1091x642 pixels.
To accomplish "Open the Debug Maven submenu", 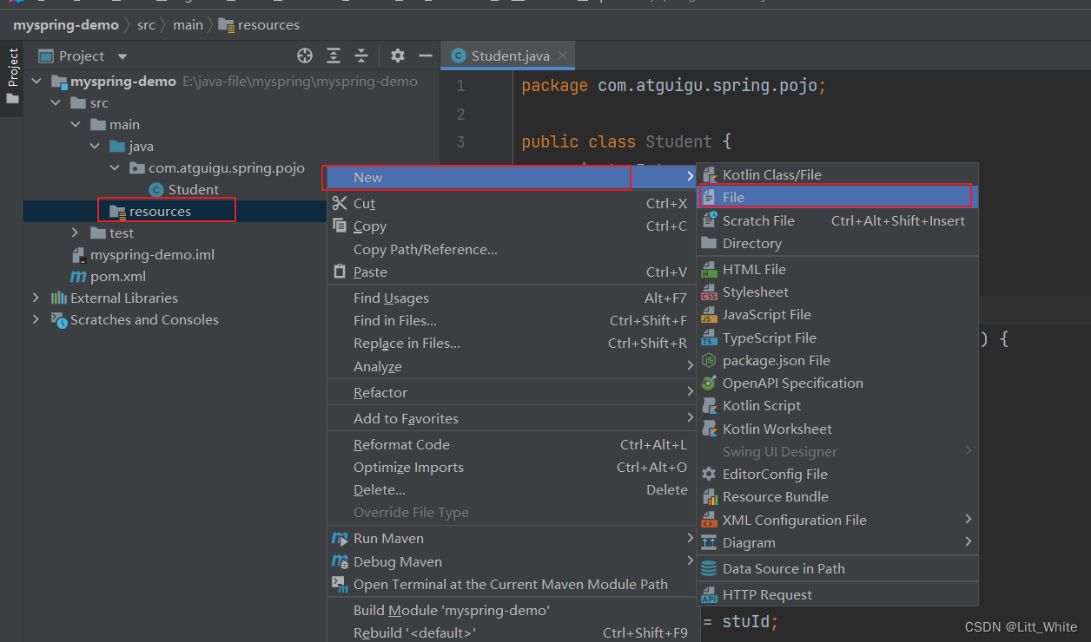I will point(512,562).
